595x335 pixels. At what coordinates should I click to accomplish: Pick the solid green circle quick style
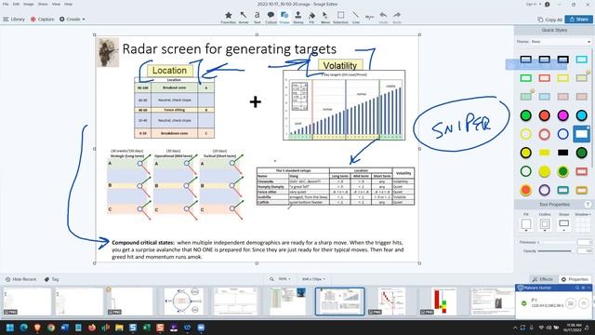pos(525,115)
